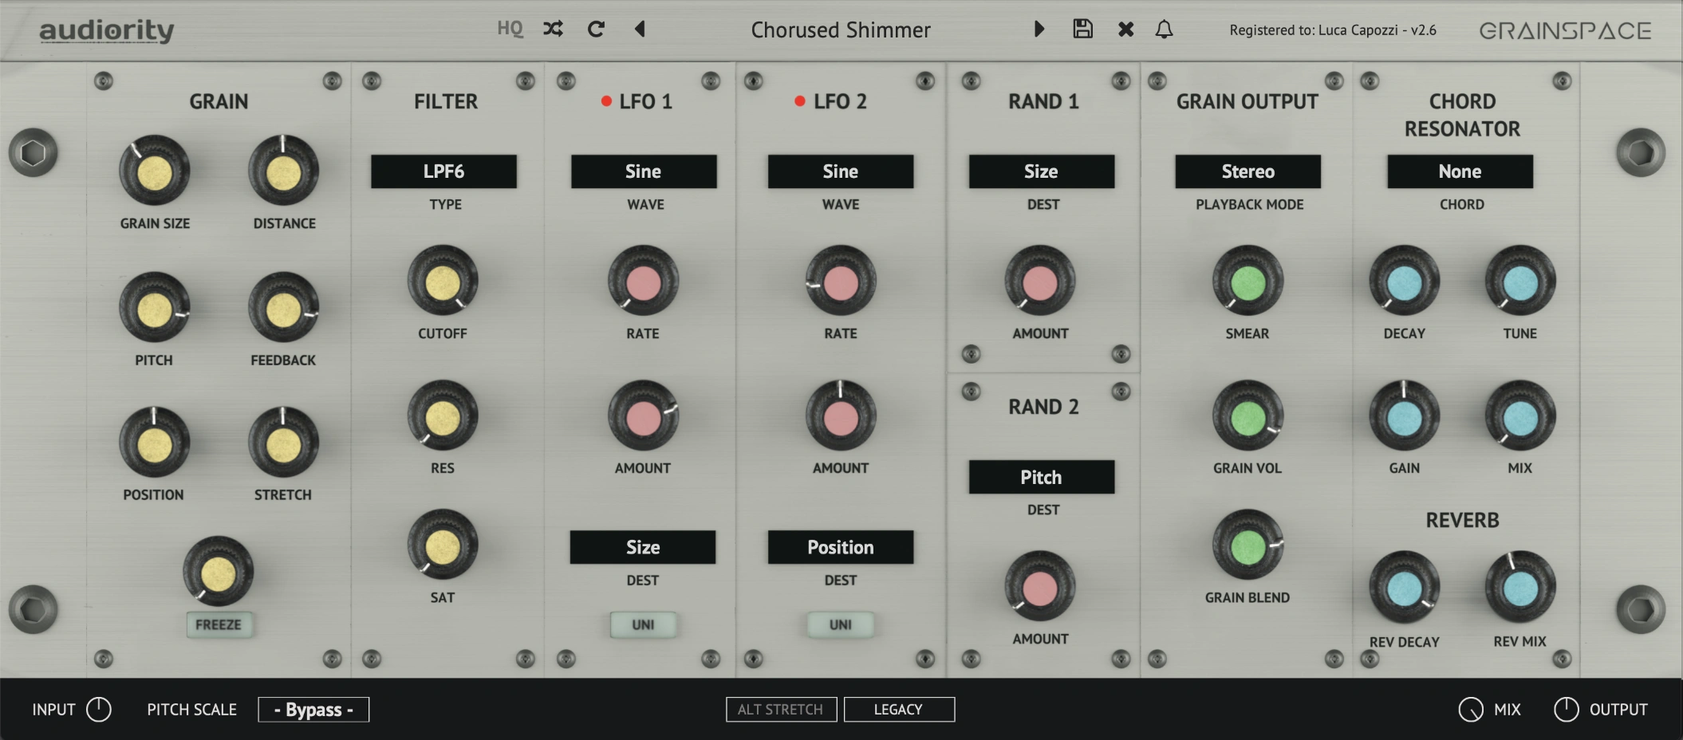The width and height of the screenshot is (1683, 740).
Task: Open LFO 1 DEST dropdown Size
Action: pyautogui.click(x=643, y=547)
